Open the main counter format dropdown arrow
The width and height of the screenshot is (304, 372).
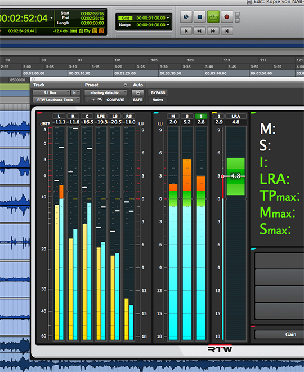51,18
